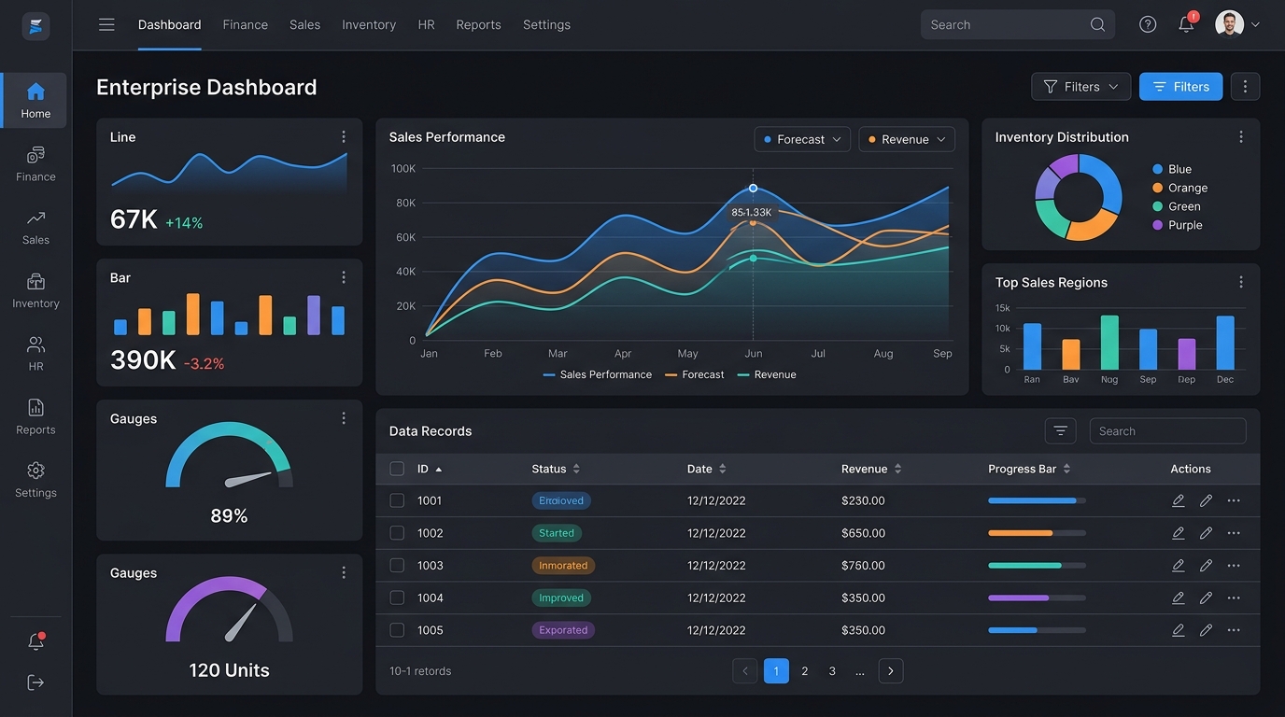Switch to the Dashboard tab
This screenshot has height=717, width=1285.
pos(169,25)
